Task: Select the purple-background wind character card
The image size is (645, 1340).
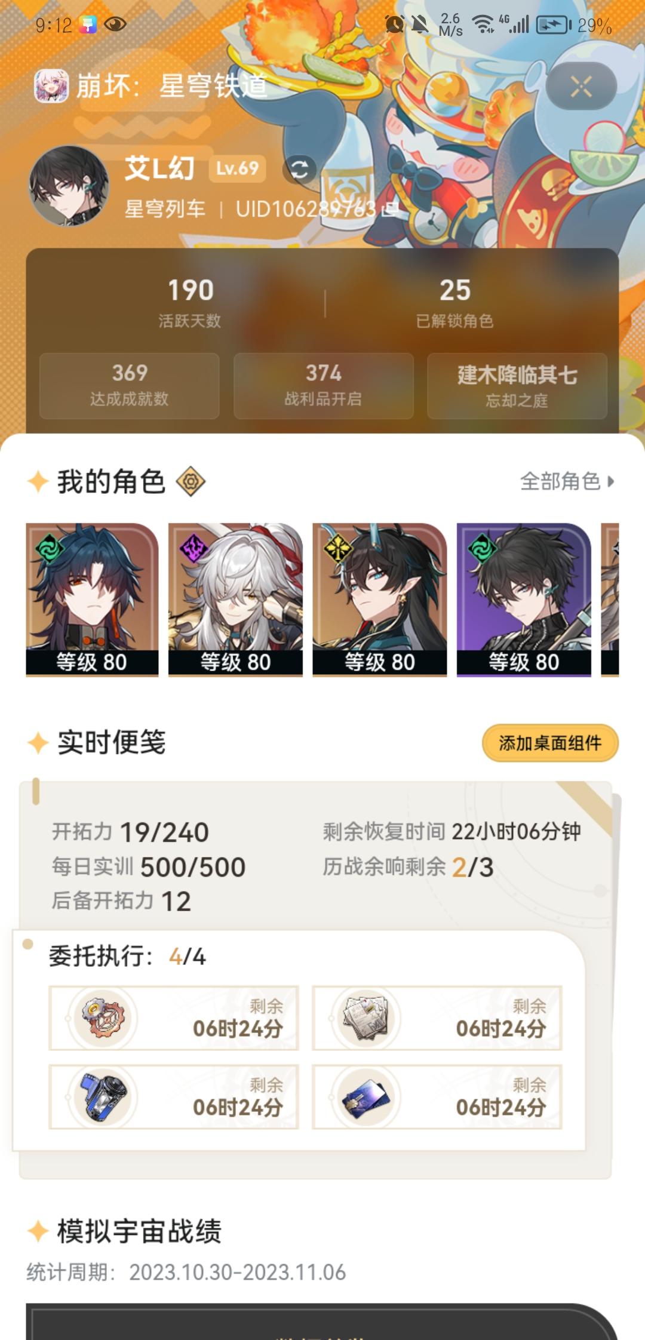Action: coord(524,600)
